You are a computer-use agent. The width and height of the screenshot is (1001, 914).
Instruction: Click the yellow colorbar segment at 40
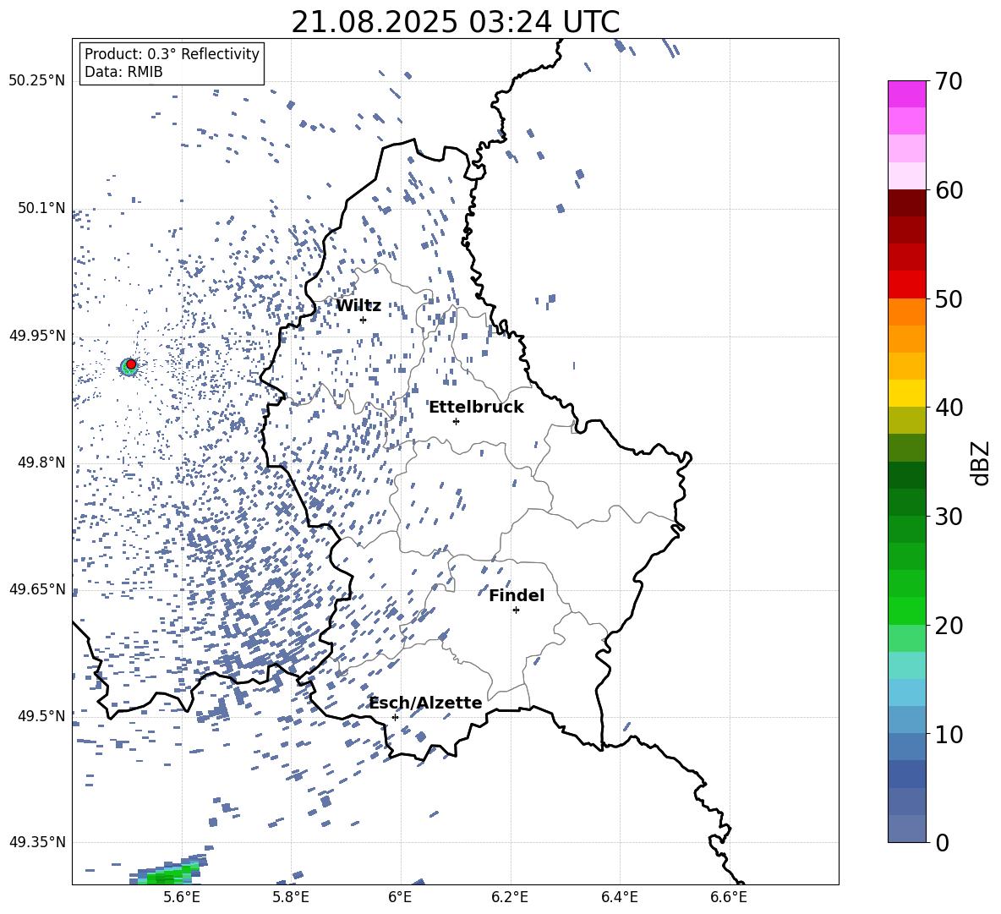click(x=906, y=393)
